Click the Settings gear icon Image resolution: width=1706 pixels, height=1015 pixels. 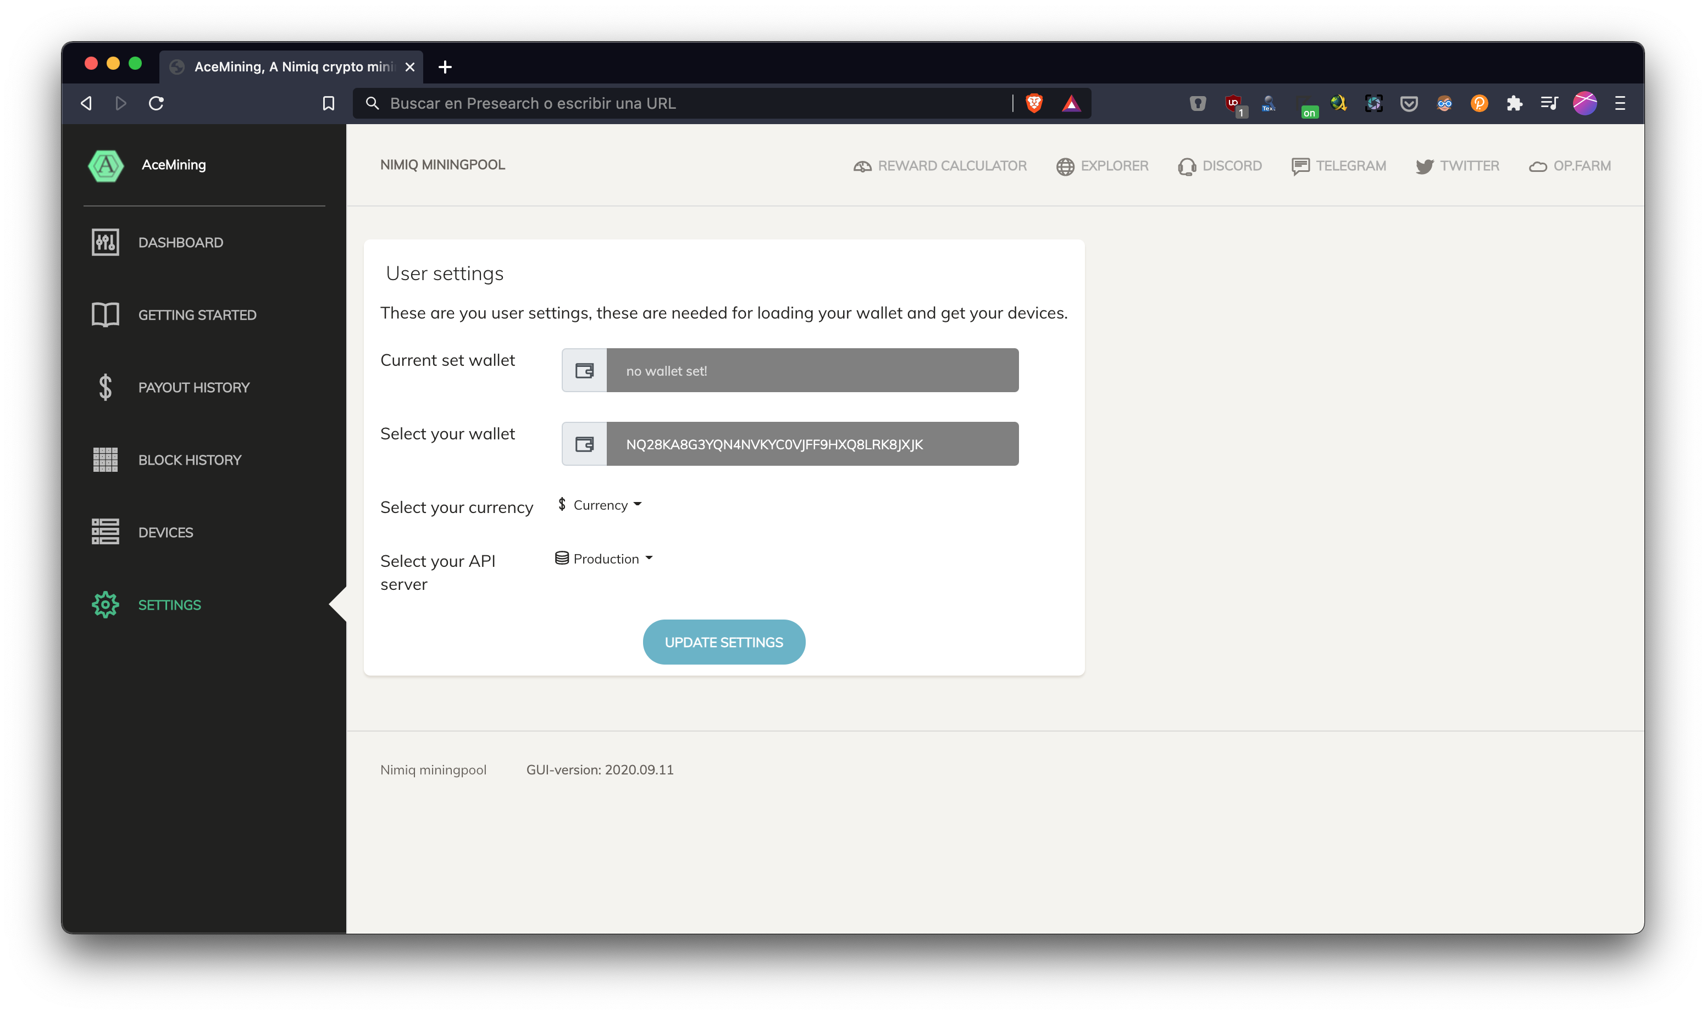point(106,605)
